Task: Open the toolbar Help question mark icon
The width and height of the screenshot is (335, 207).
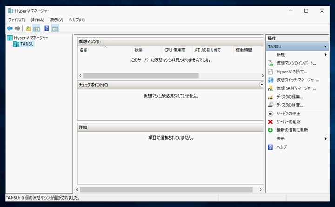Action: click(x=47, y=28)
